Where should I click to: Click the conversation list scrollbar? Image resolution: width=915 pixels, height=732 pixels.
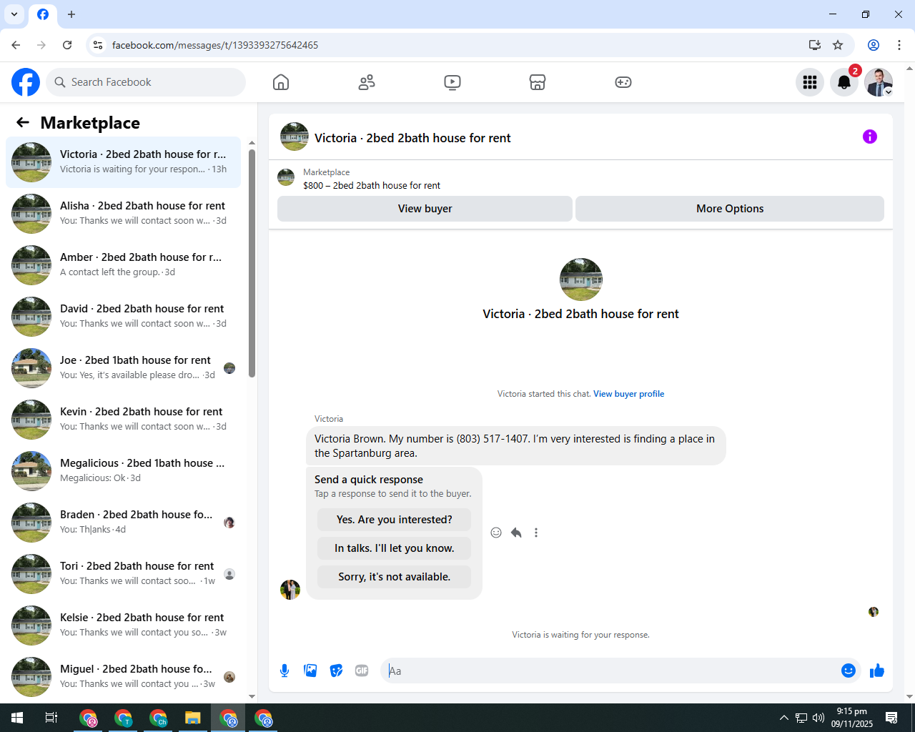click(x=252, y=263)
